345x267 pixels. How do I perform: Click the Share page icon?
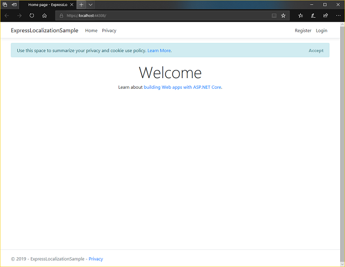325,16
